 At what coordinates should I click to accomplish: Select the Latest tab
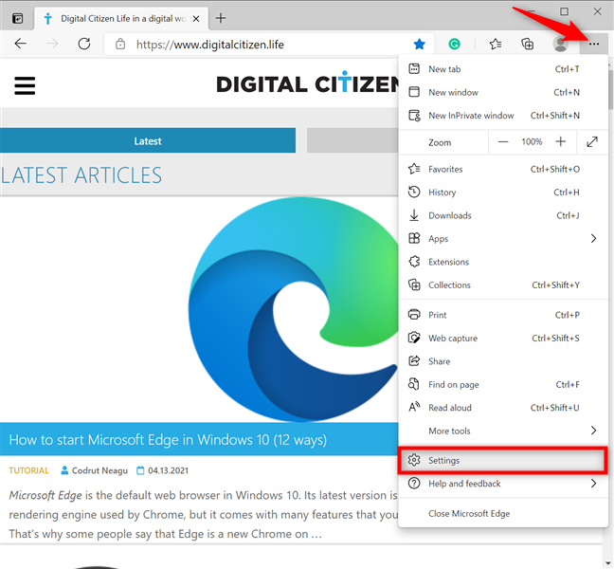148,140
